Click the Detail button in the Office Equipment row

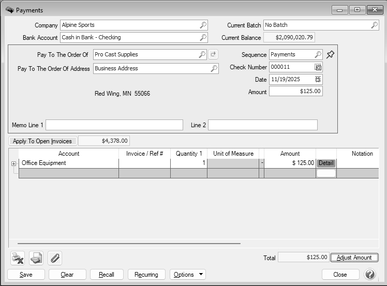point(326,163)
